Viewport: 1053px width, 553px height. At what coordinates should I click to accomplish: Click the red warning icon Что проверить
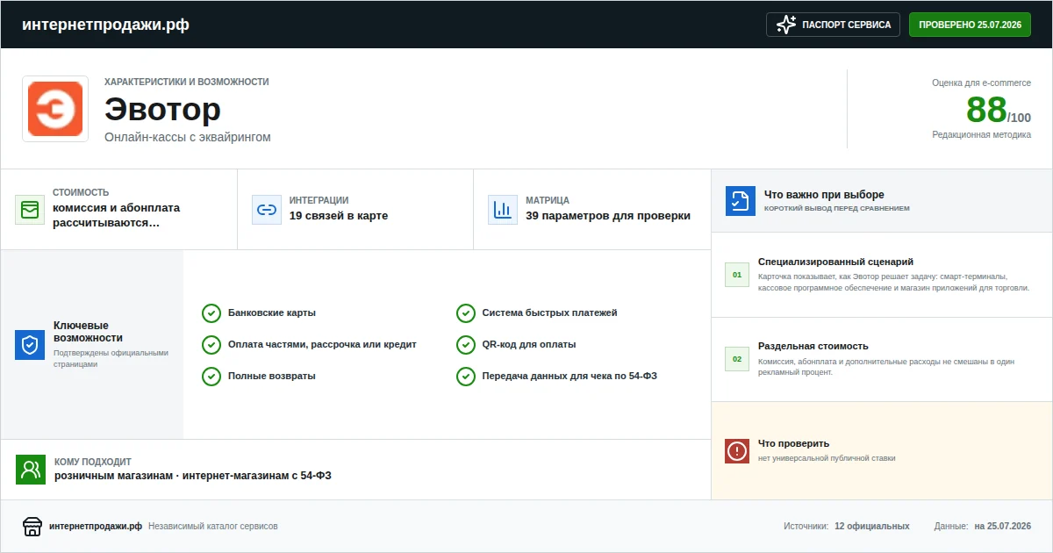(737, 451)
